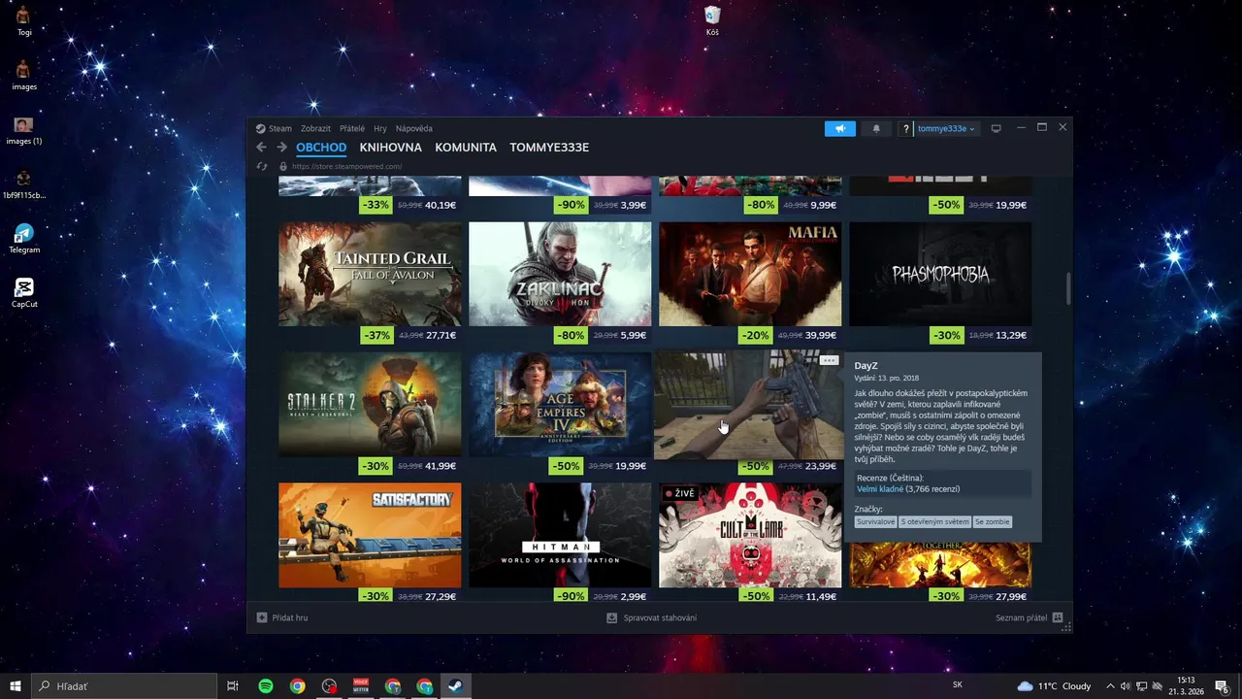Image resolution: width=1242 pixels, height=699 pixels.
Task: Open the Cult of the Lamb thumbnail
Action: pyautogui.click(x=750, y=535)
